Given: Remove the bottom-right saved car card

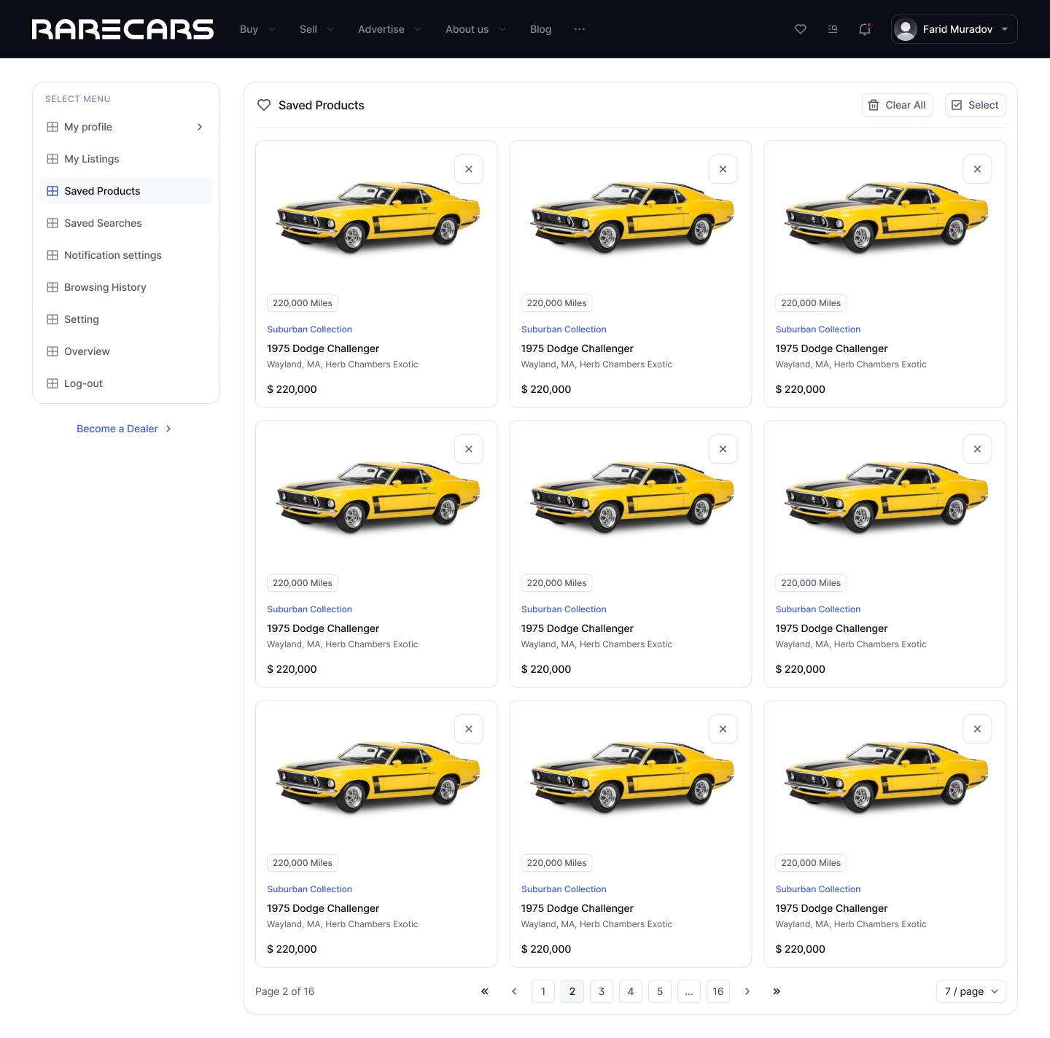Looking at the screenshot, I should 977,729.
